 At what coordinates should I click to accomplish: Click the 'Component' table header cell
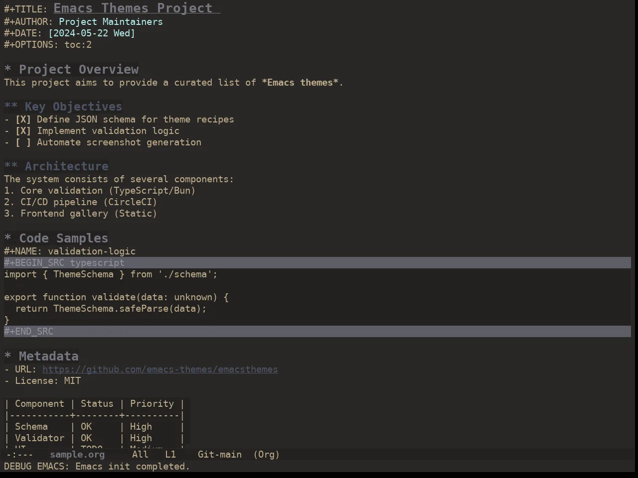point(39,404)
